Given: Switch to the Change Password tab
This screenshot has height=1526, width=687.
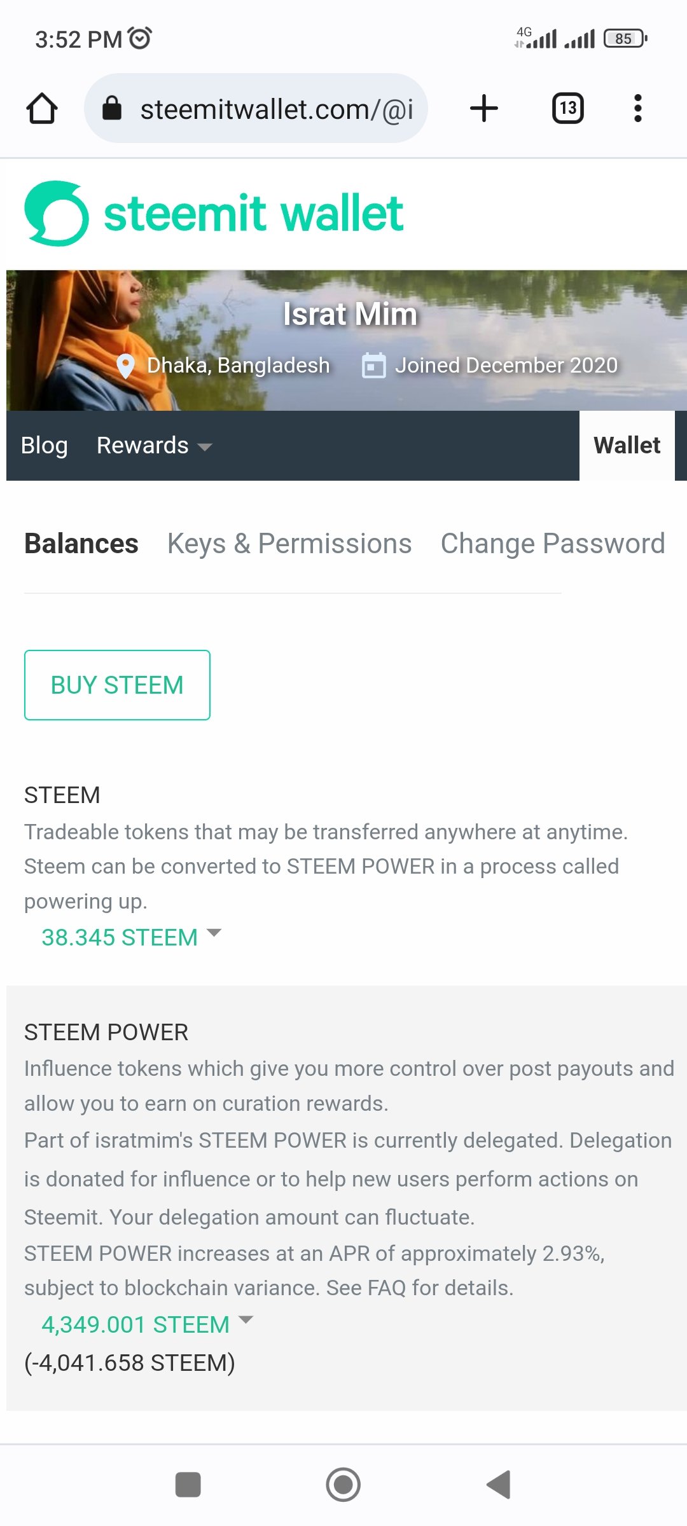Looking at the screenshot, I should (552, 544).
